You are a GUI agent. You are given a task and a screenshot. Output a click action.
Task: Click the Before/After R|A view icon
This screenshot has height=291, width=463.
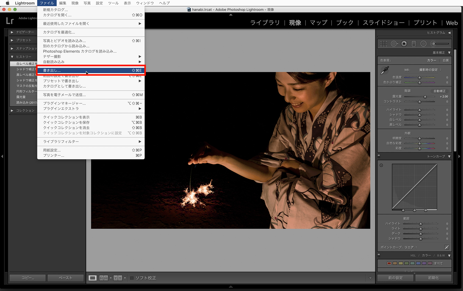104,278
